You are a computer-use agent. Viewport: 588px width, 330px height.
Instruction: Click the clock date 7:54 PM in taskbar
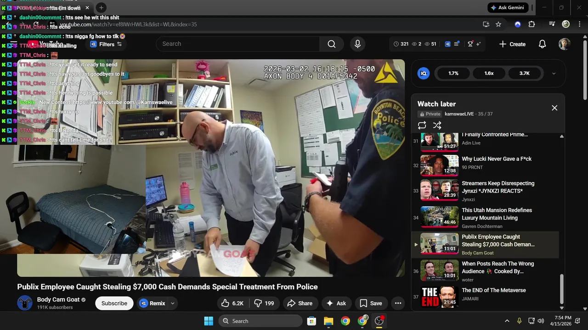click(563, 321)
